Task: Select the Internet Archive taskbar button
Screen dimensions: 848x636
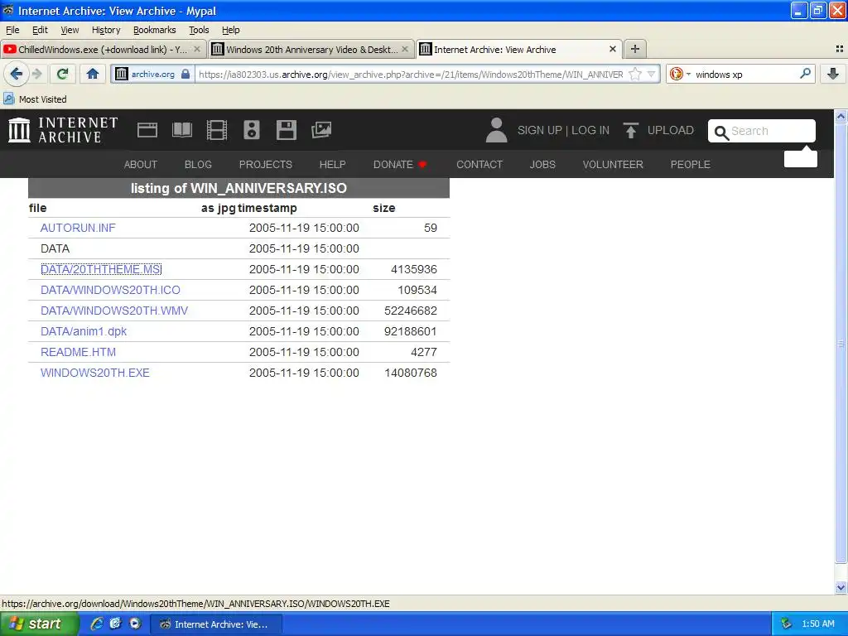Action: (x=215, y=624)
